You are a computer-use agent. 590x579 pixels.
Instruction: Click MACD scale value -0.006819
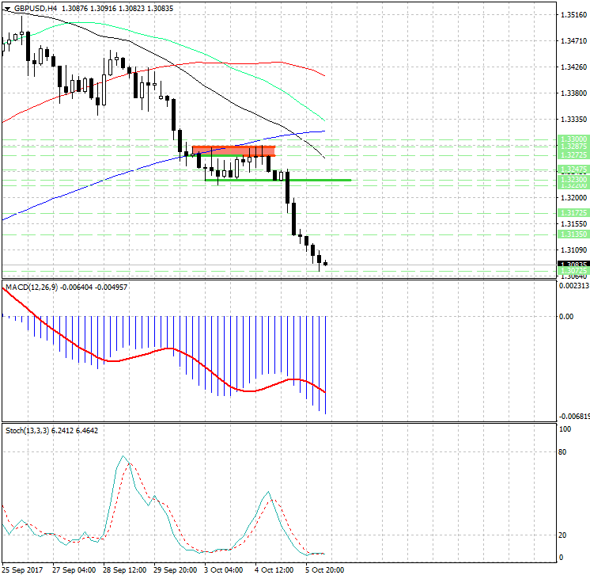pyautogui.click(x=574, y=416)
